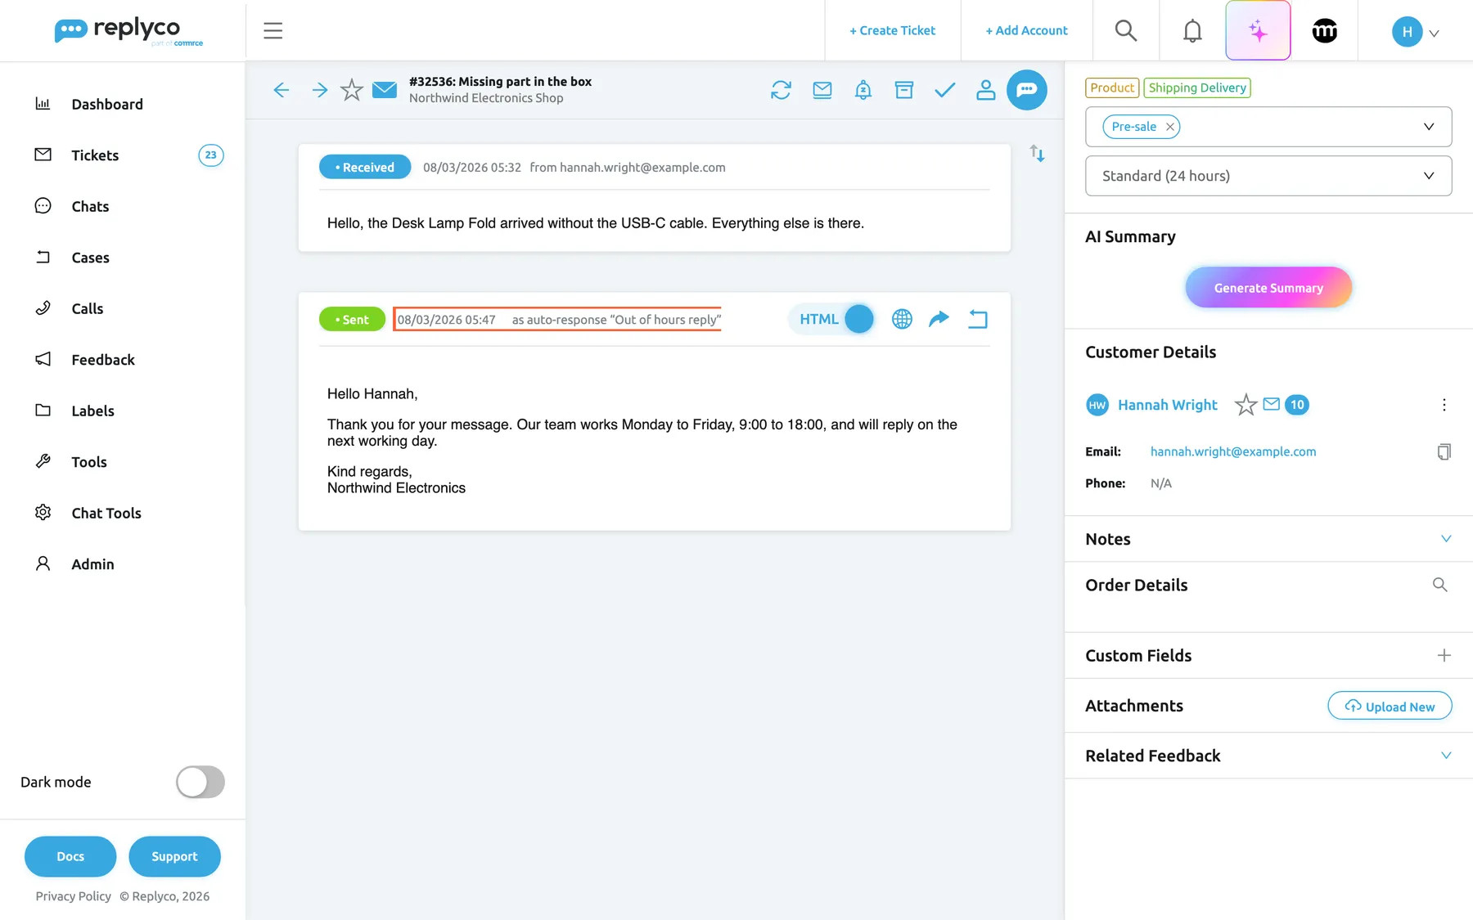Image resolution: width=1473 pixels, height=920 pixels.
Task: Open the Standard (24 hours) dropdown
Action: [1268, 176]
